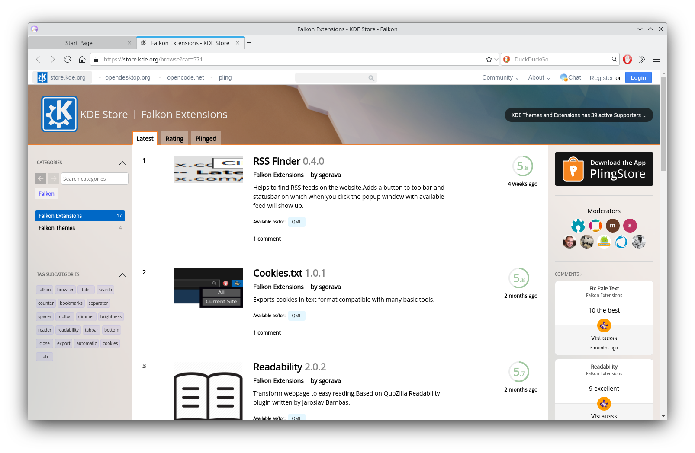The image size is (695, 453).
Task: Open the pling link
Action: [x=225, y=77]
